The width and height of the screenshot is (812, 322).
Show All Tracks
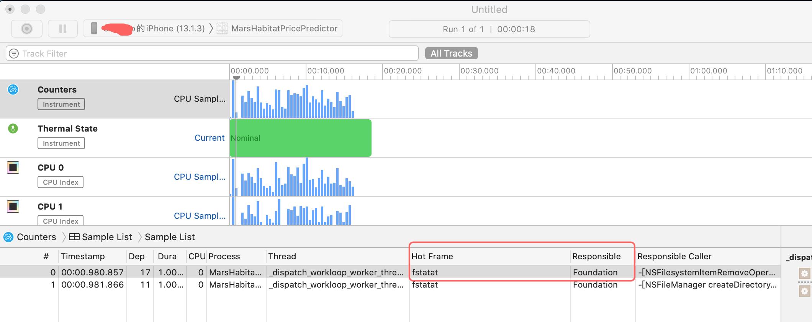451,53
